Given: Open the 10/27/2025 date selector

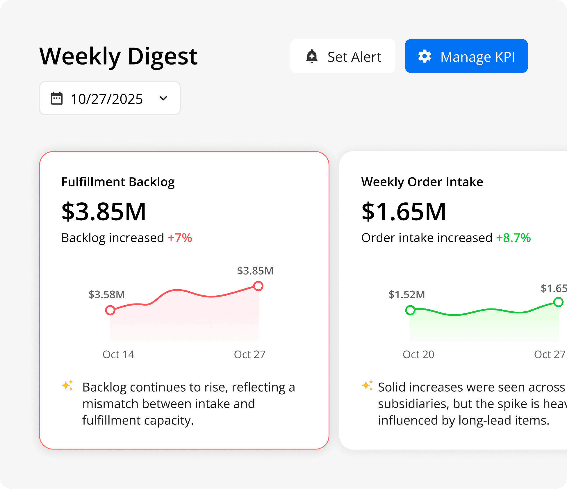Looking at the screenshot, I should point(107,99).
